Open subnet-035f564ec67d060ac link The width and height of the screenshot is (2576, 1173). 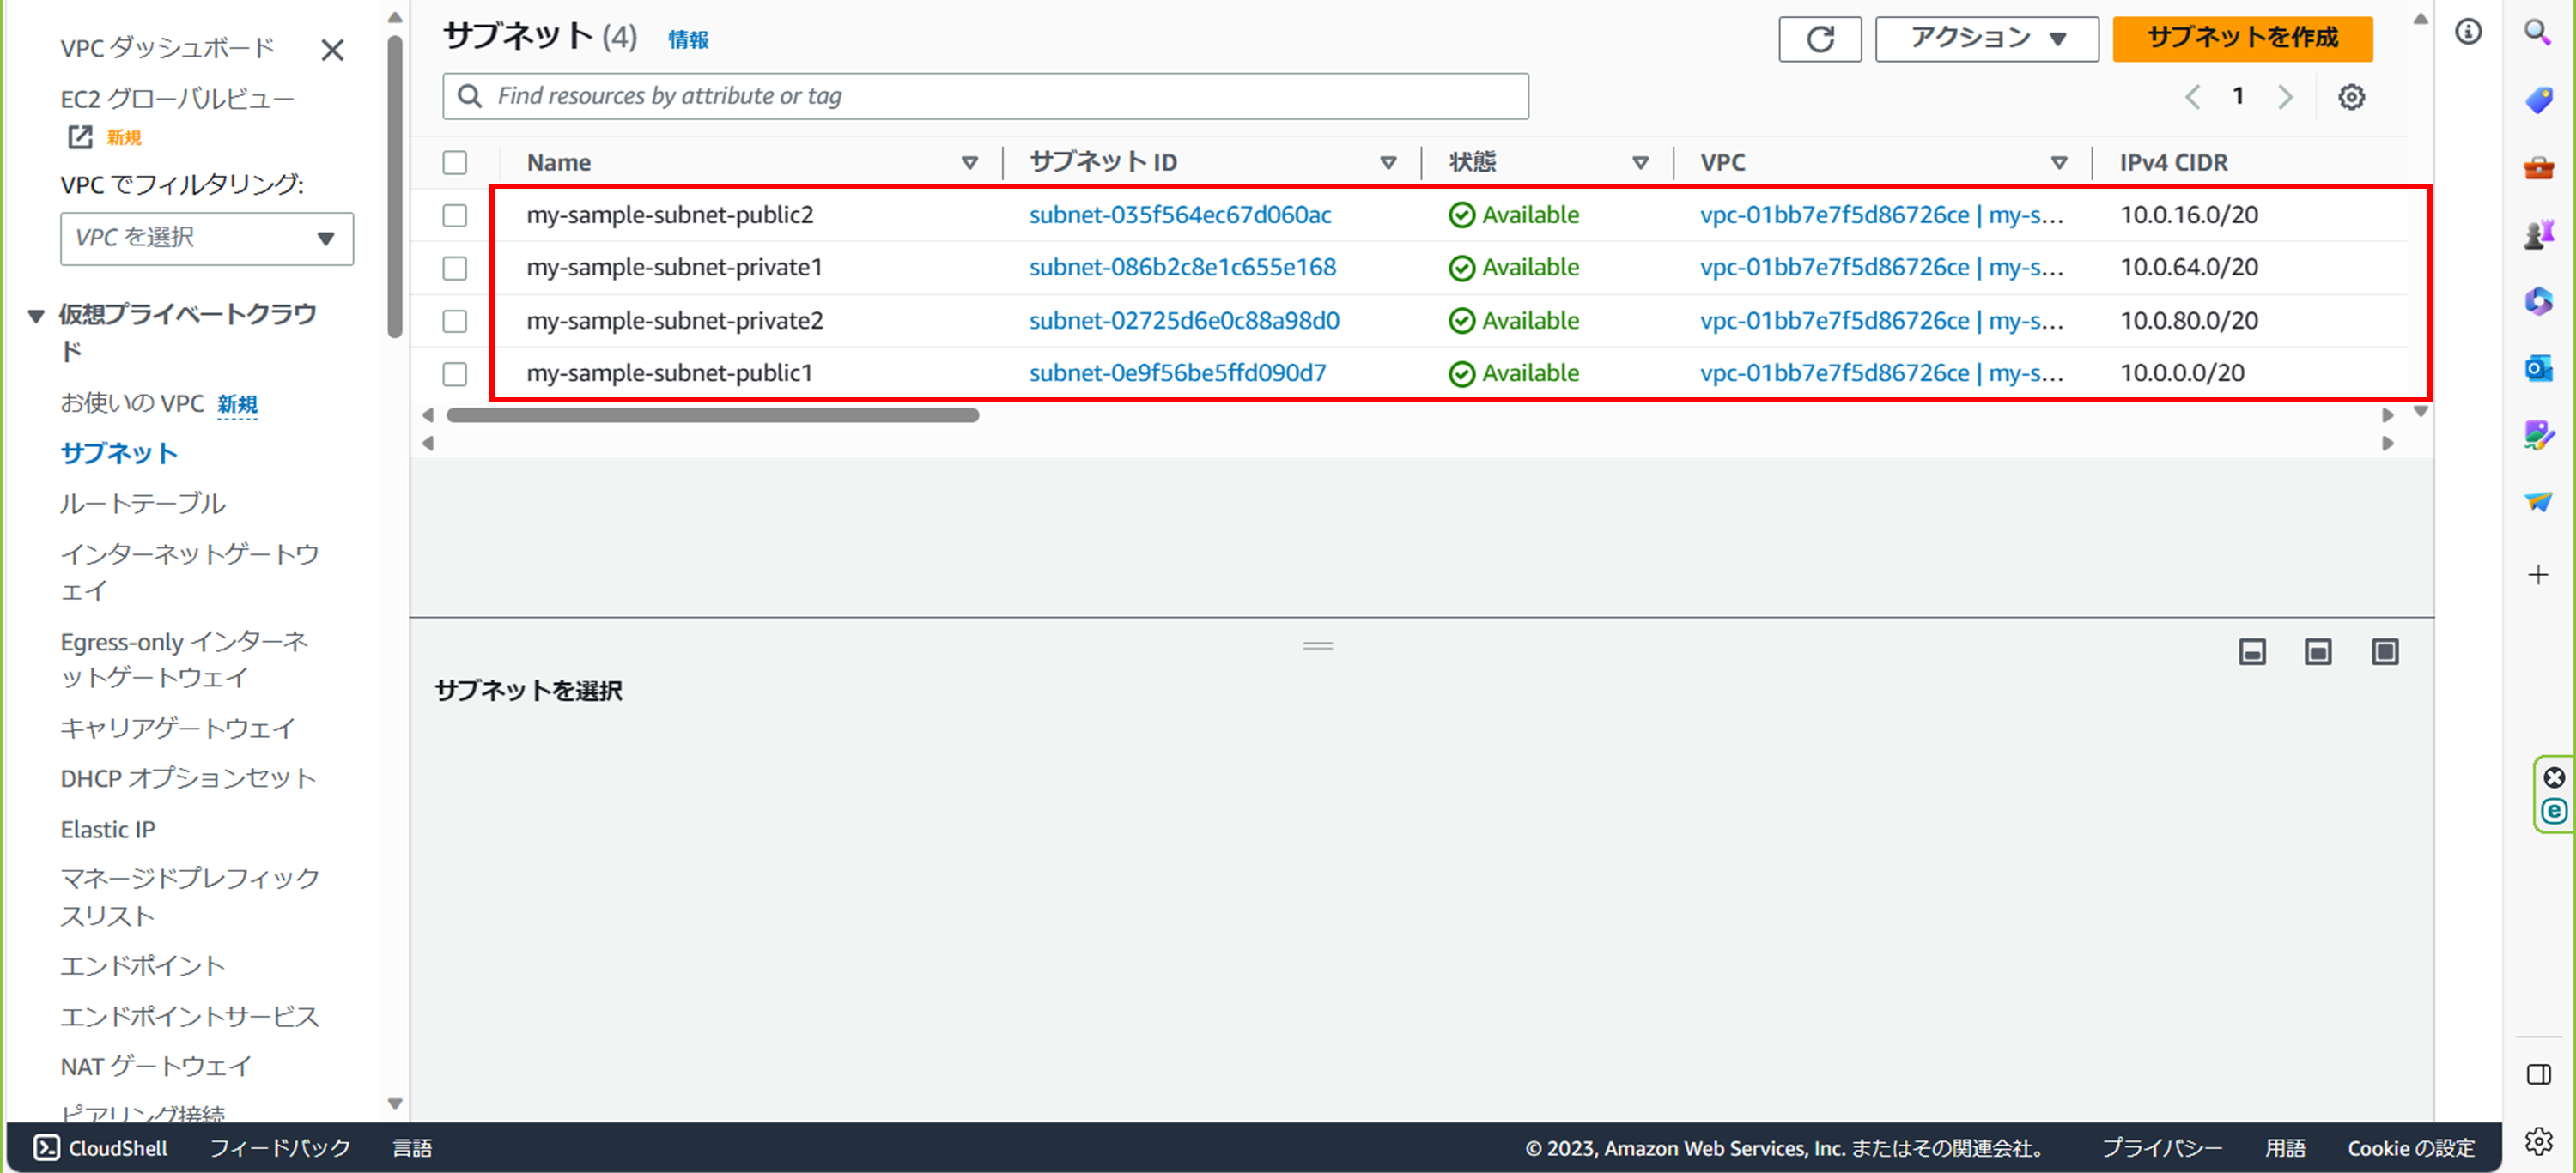tap(1180, 215)
